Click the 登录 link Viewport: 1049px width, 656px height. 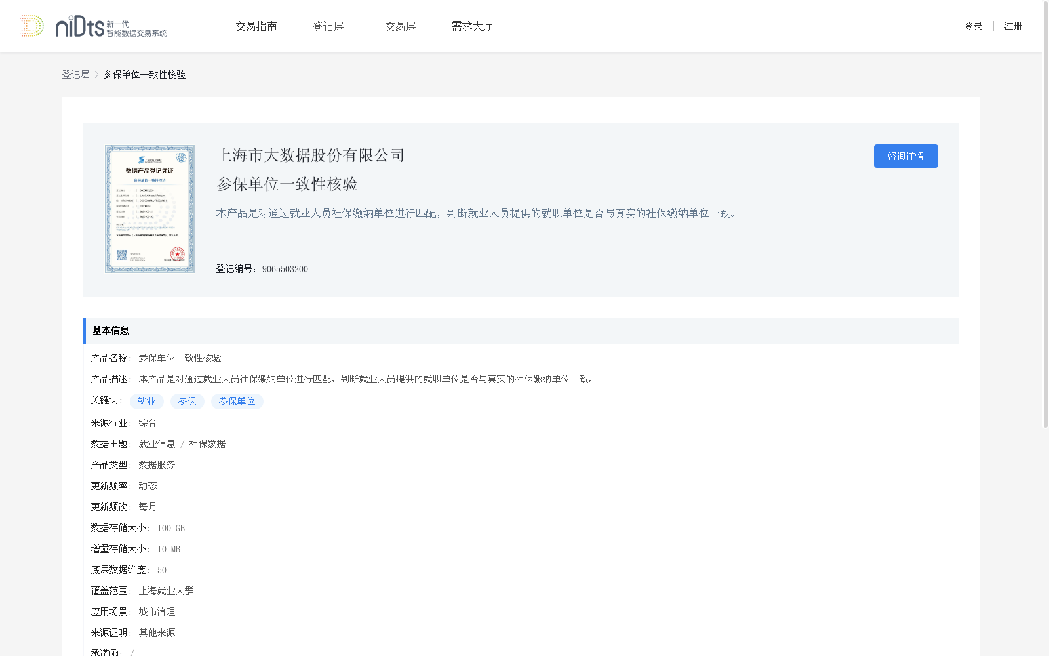[973, 26]
